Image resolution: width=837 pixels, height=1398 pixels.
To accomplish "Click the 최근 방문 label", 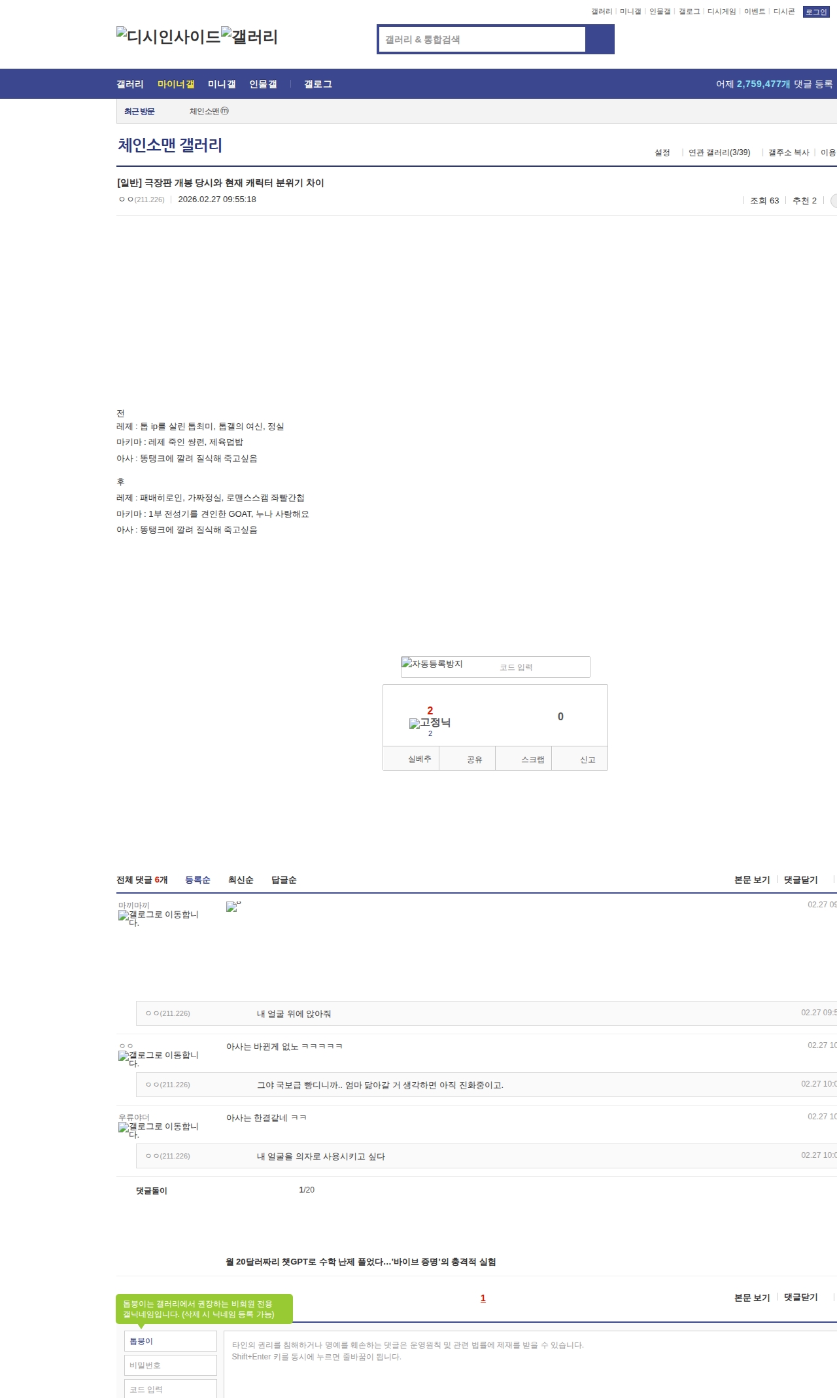I will click(139, 112).
